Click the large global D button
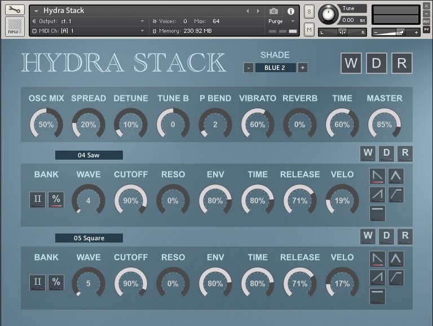This screenshot has width=433, height=326. 377,63
